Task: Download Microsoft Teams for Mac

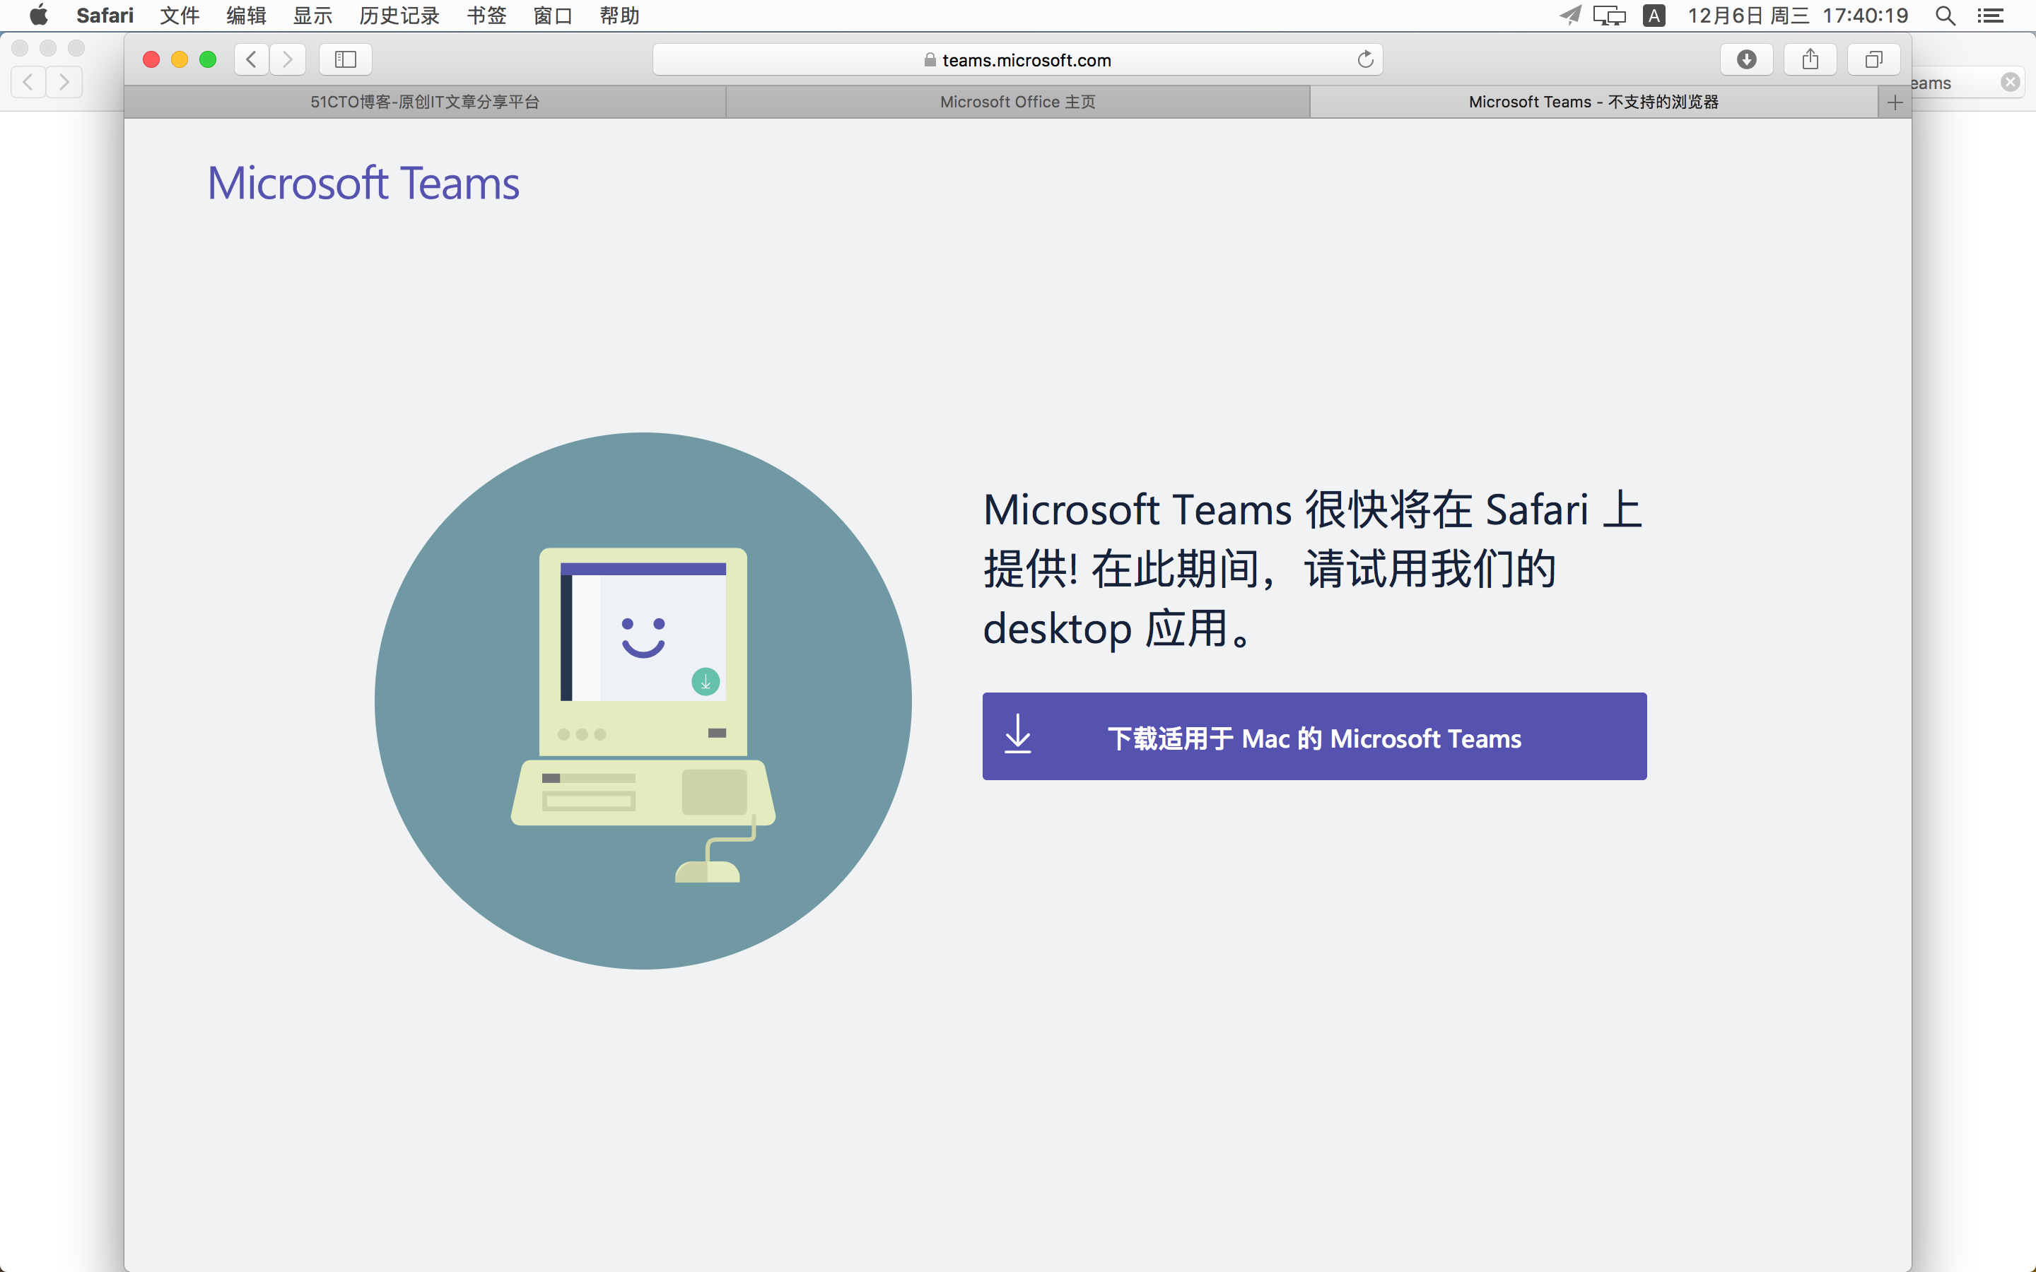Action: click(x=1314, y=736)
